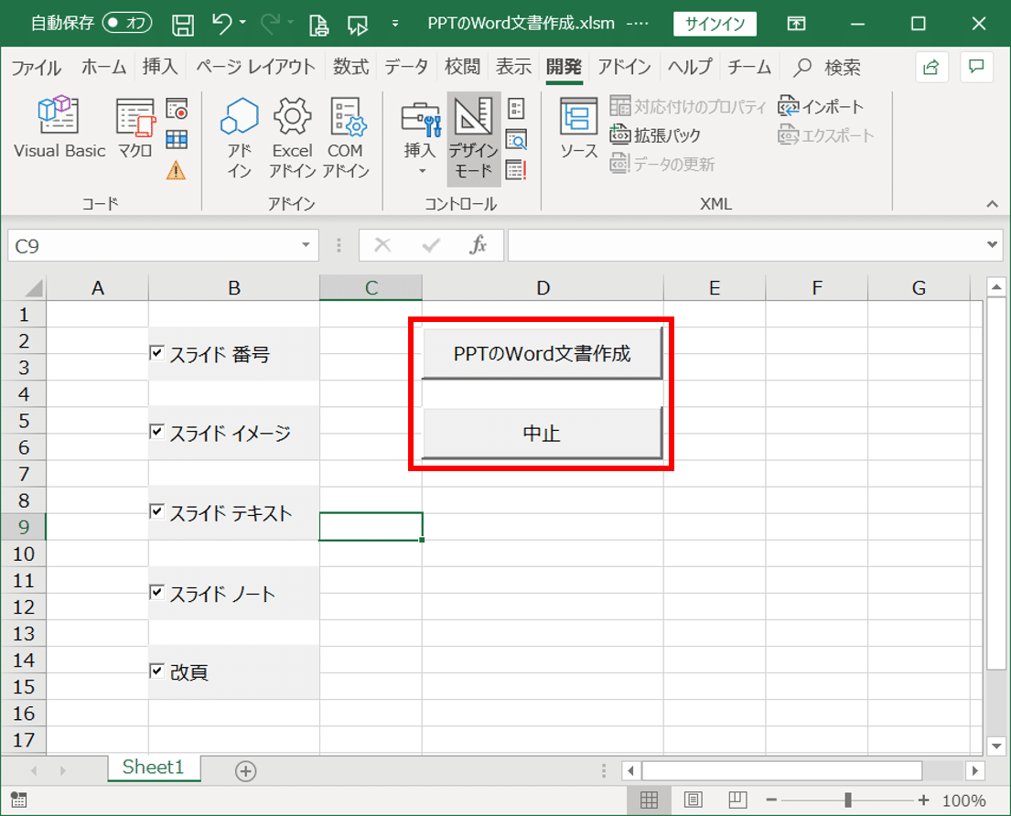Click the Run Dialog icon

point(516,170)
